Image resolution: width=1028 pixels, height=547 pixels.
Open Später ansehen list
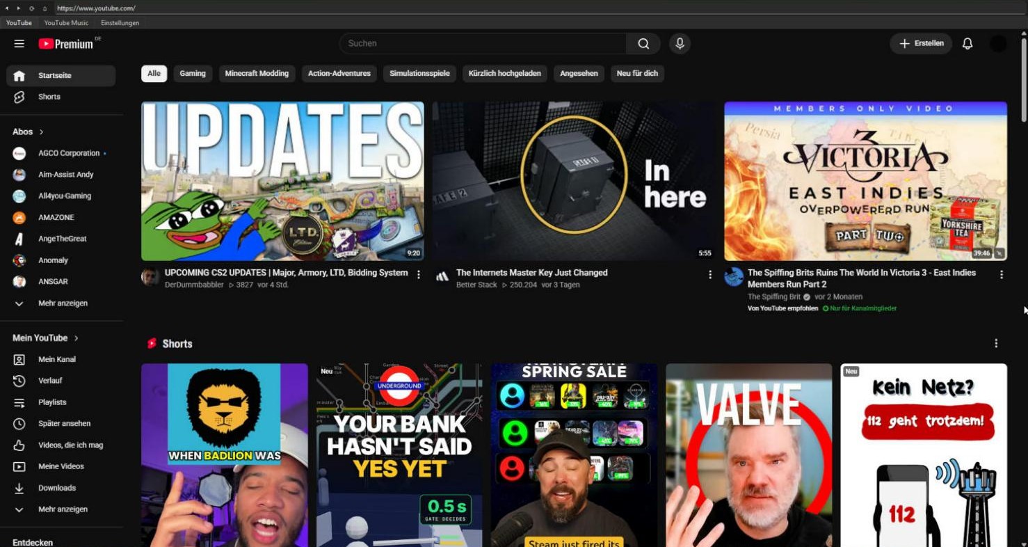tap(61, 424)
